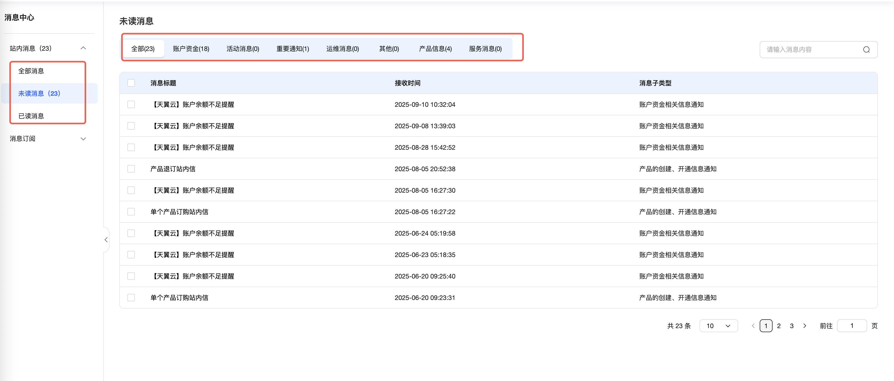Select checkbox for first 账户余额不足提醒 message
The height and width of the screenshot is (381, 894).
coord(131,104)
